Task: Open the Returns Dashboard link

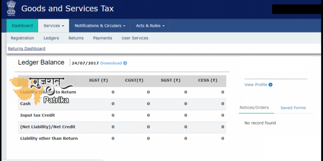Action: tap(27, 49)
